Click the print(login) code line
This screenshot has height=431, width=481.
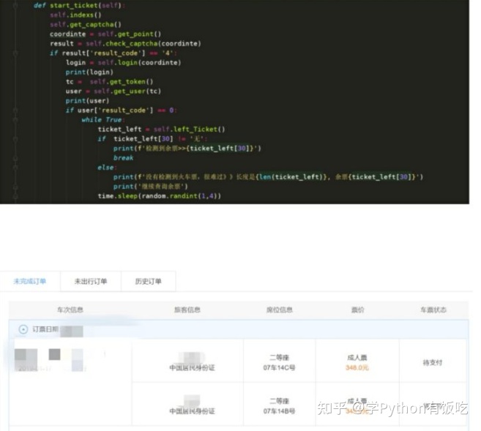pyautogui.click(x=89, y=72)
